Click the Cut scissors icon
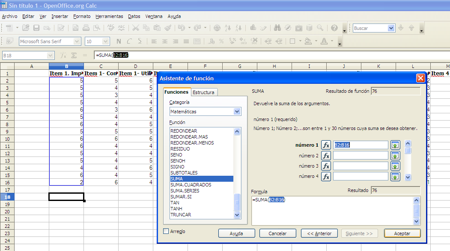This screenshot has width=450, height=251. pos(135,28)
